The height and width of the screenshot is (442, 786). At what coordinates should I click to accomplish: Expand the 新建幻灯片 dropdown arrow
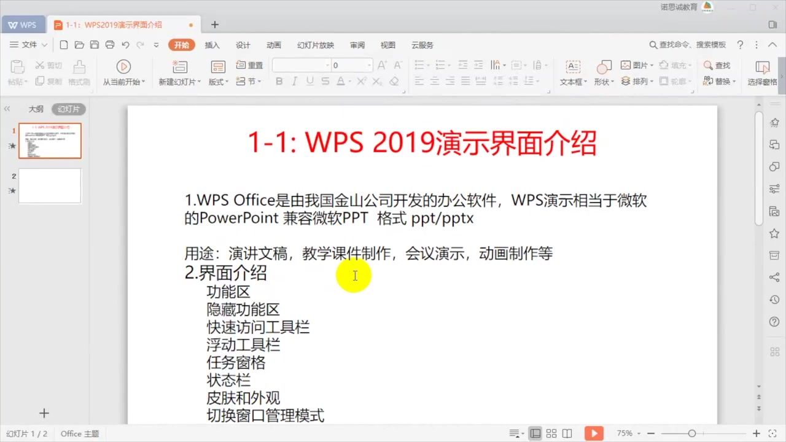pos(199,82)
